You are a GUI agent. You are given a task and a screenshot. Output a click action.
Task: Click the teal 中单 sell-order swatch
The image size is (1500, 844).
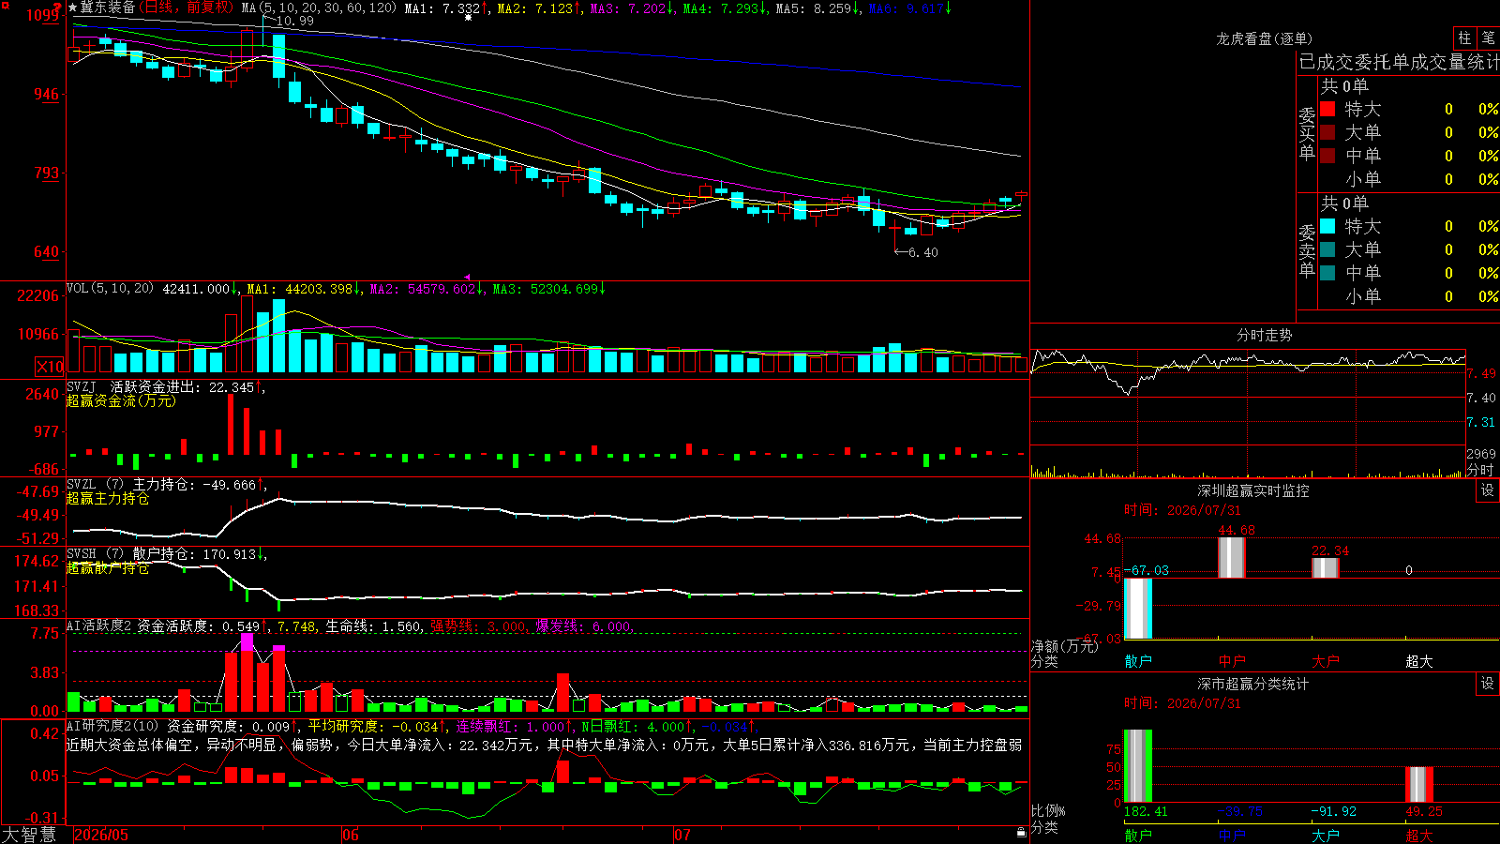coord(1327,273)
